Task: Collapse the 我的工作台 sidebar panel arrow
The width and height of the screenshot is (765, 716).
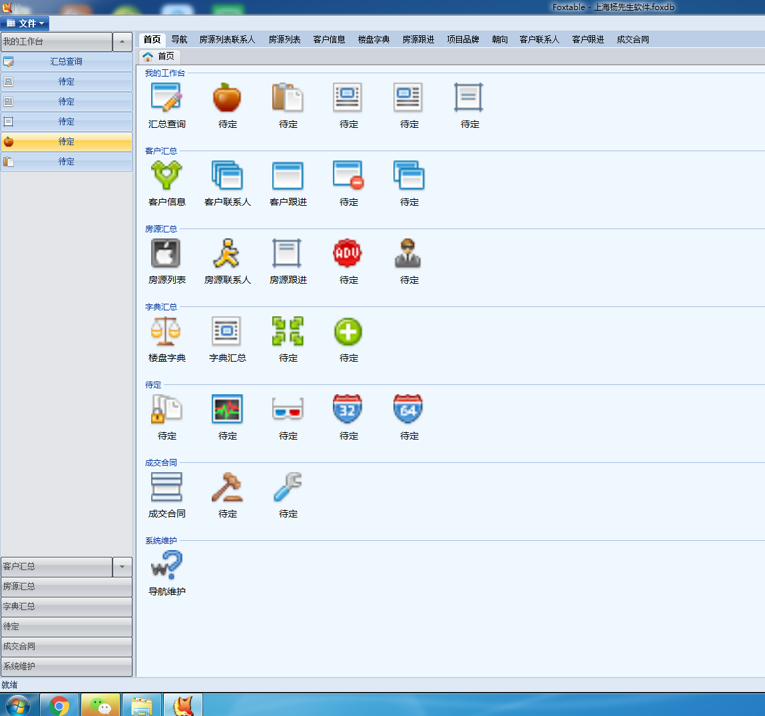Action: point(123,41)
